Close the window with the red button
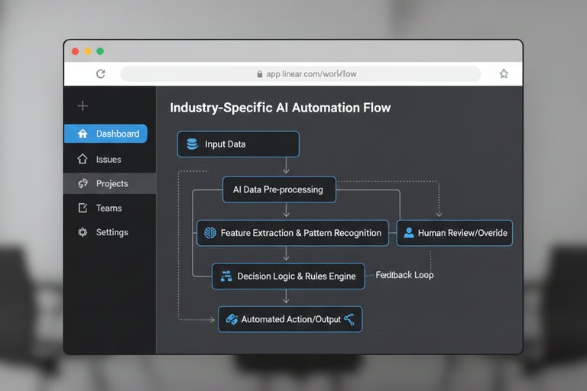This screenshot has height=391, width=587. [x=75, y=51]
